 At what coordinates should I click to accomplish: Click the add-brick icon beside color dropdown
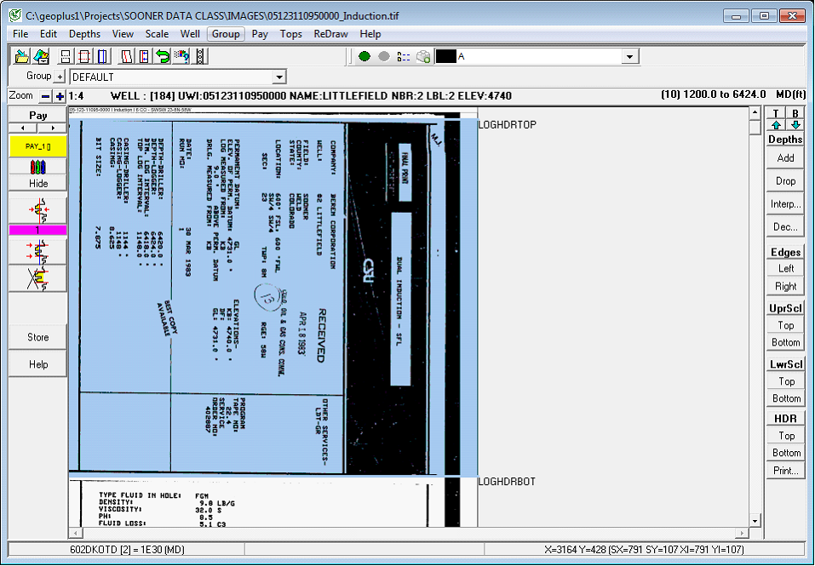pyautogui.click(x=423, y=56)
